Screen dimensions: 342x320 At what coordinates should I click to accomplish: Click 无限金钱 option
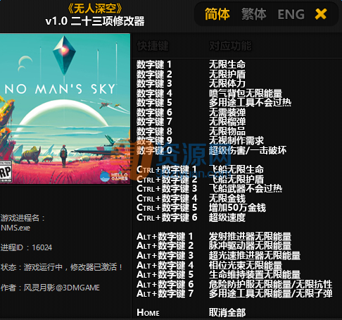227,198
